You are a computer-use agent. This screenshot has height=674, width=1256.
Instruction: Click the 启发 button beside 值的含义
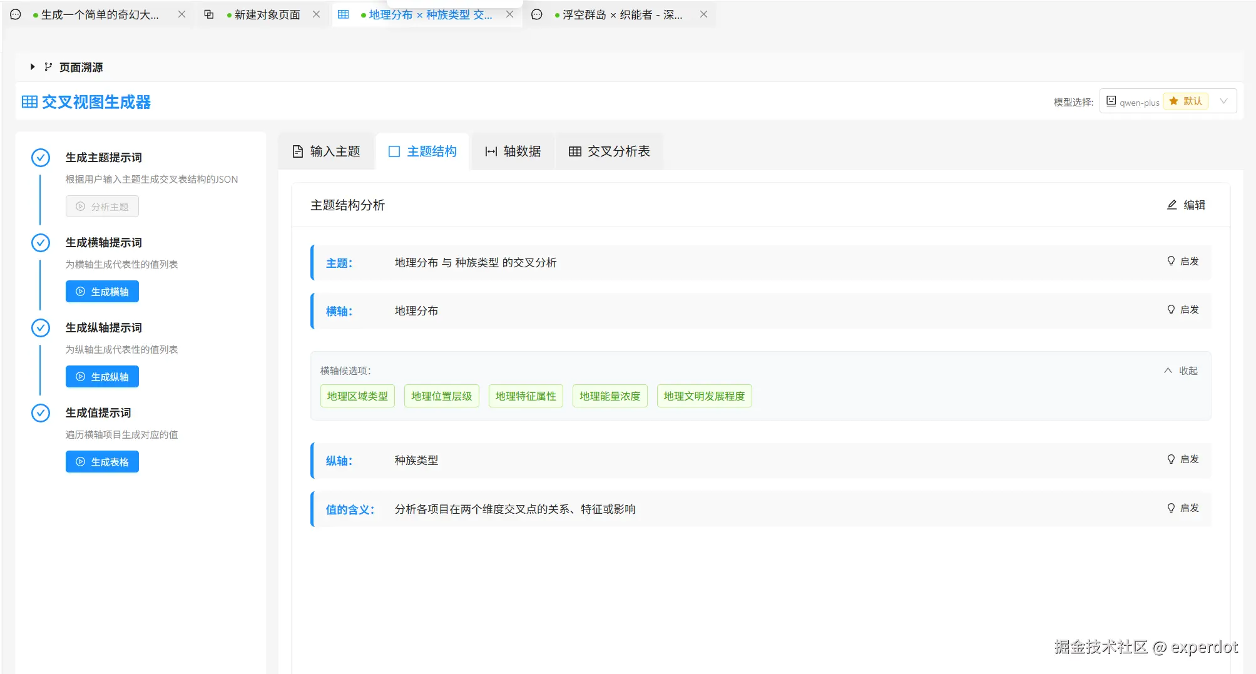pos(1183,508)
